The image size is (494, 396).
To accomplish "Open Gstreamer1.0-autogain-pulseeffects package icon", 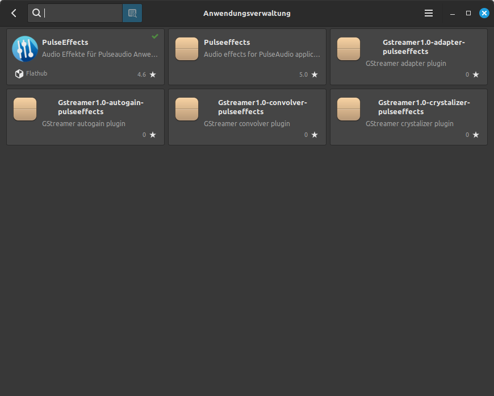I will tap(25, 109).
